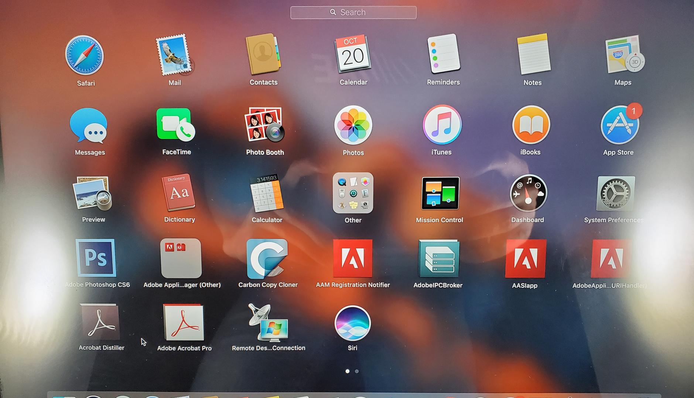
Task: Launch the Mail app
Action: (x=174, y=55)
